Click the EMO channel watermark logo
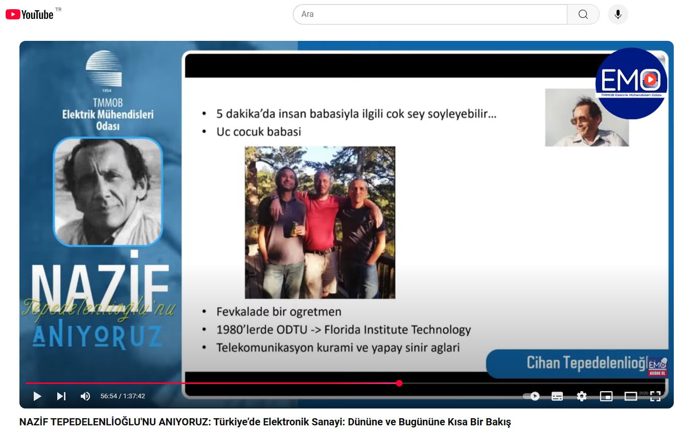 (x=631, y=83)
